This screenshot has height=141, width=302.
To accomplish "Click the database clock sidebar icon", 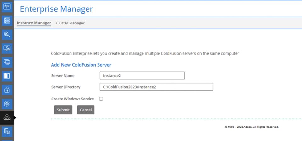I will tap(7, 132).
